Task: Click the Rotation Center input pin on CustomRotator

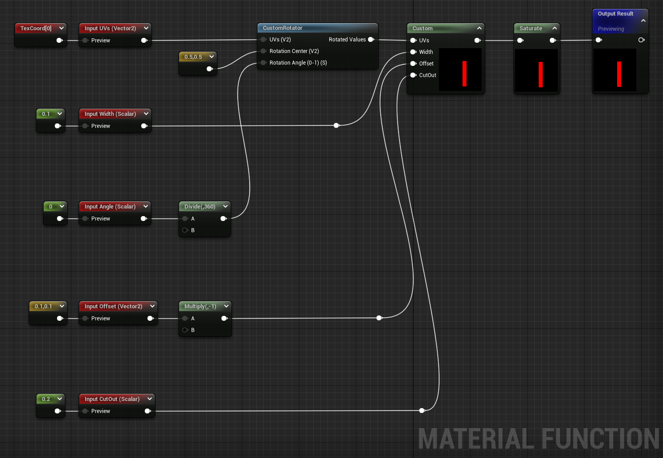Action: coord(263,51)
